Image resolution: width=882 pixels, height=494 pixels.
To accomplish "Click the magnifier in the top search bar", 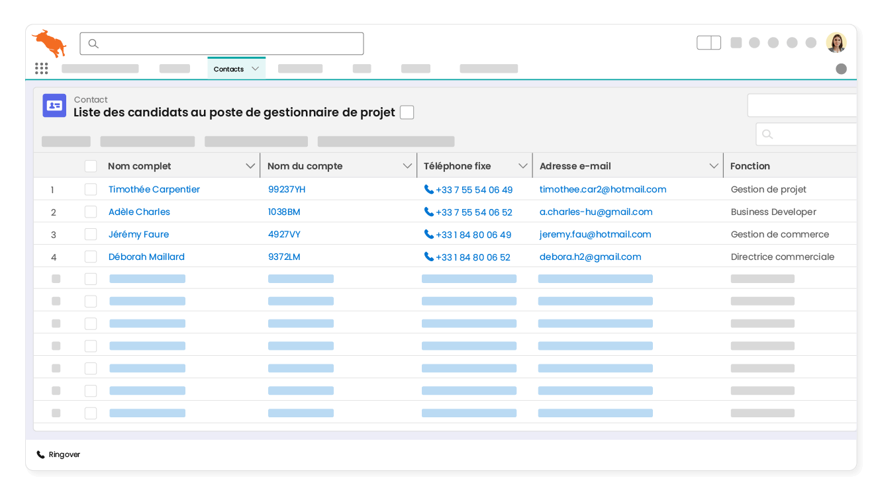I will click(93, 43).
